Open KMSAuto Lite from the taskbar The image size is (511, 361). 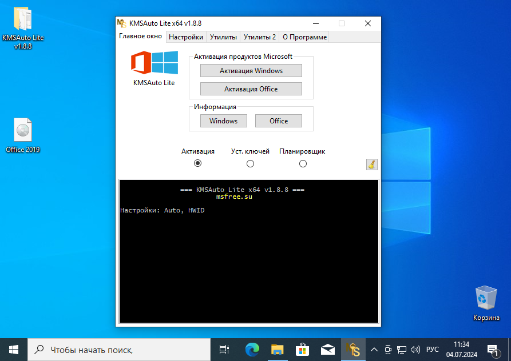(354, 349)
